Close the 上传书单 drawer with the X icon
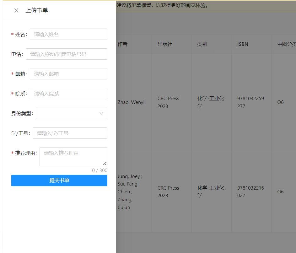The width and height of the screenshot is (296, 253). 16,10
